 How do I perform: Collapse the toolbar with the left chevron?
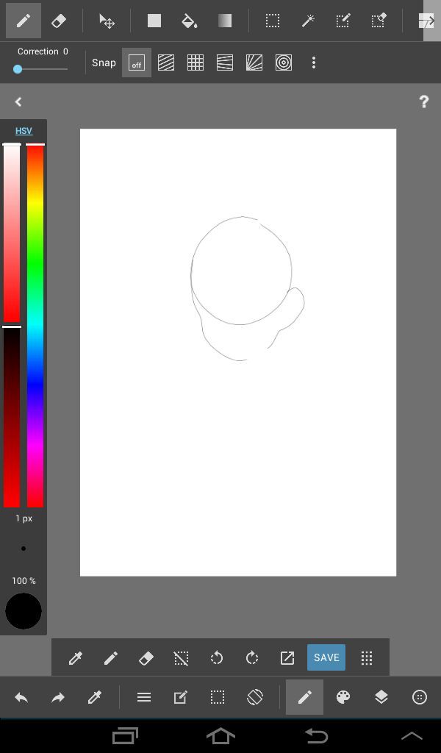tap(18, 101)
